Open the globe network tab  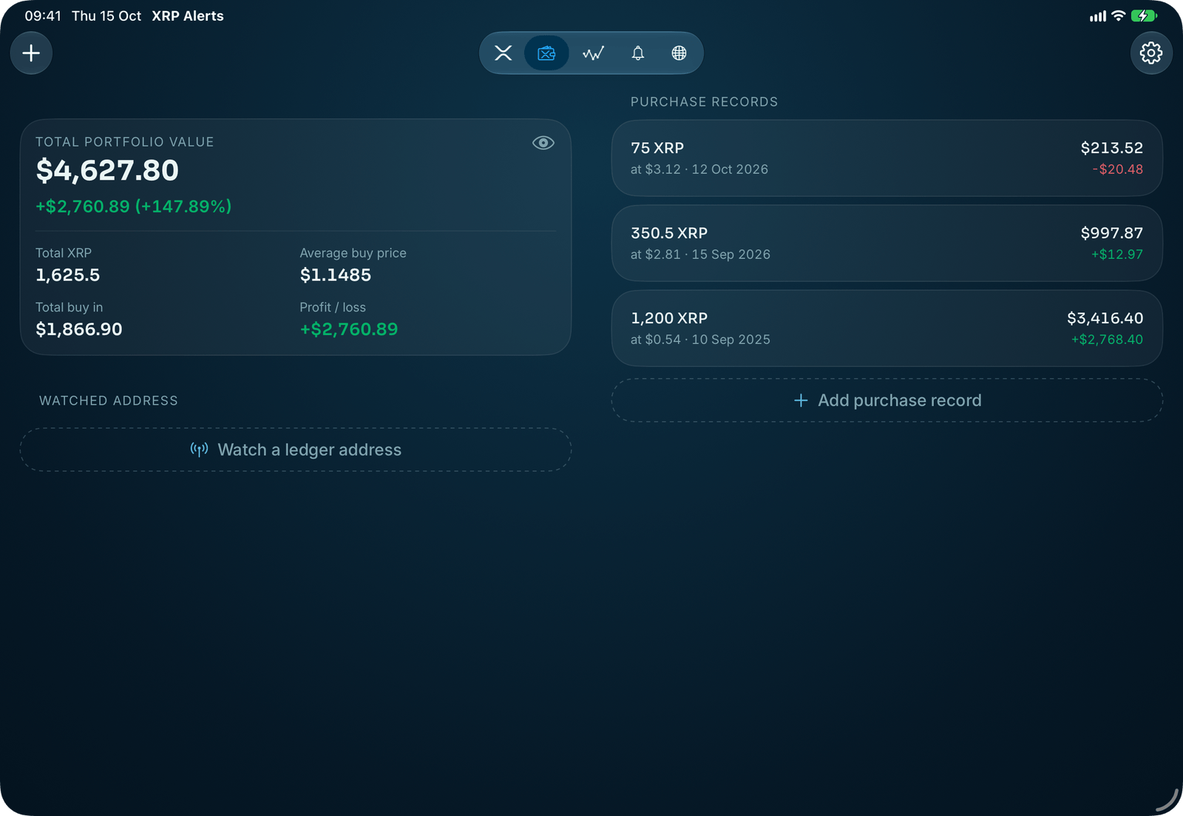click(x=679, y=53)
